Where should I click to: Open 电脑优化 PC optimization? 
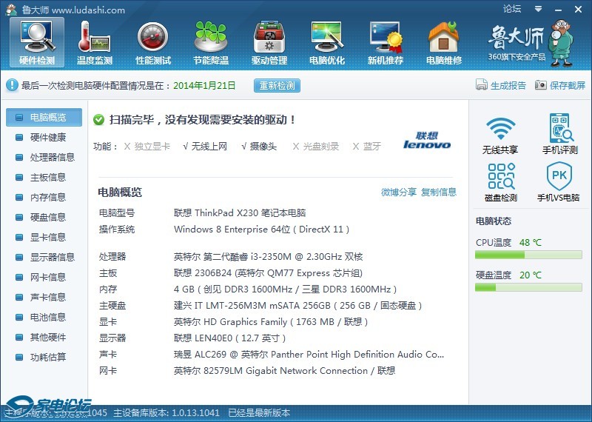(327, 42)
